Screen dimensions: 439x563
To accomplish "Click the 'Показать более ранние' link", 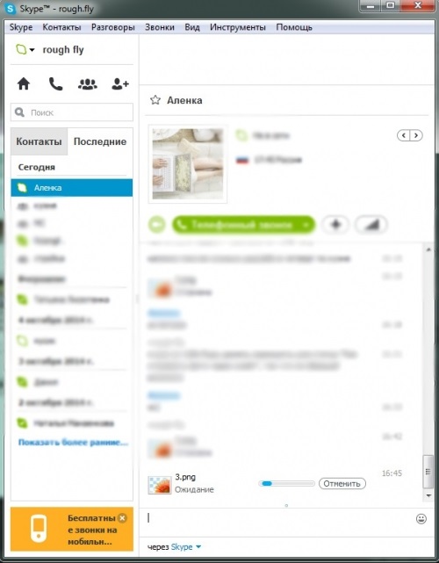I will pyautogui.click(x=73, y=443).
